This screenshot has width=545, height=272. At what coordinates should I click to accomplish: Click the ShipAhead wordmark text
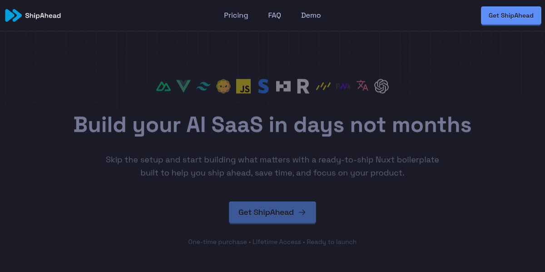(x=43, y=15)
